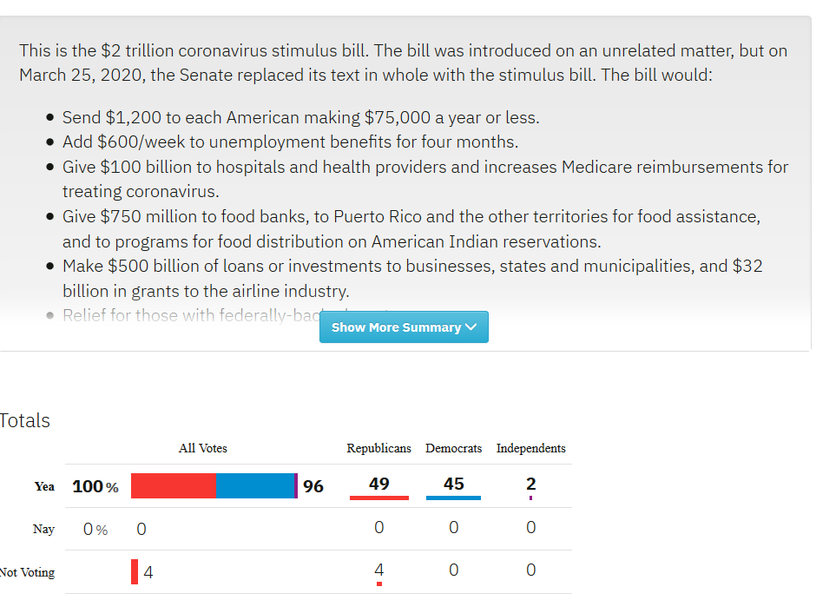Click the Independent Yea count 2
This screenshot has width=816, height=600.
pos(530,485)
